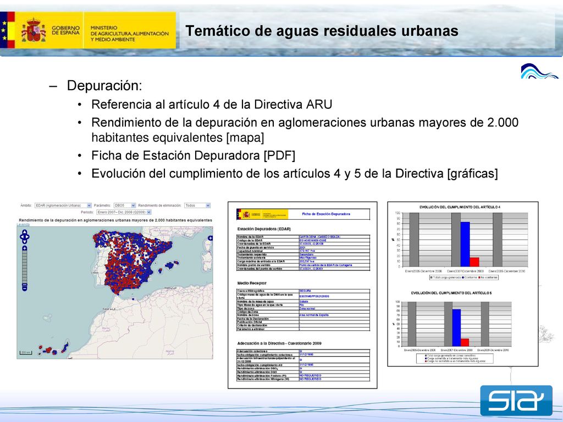Click the map pan-left arrow
Image resolution: width=563 pixels, height=422 pixels.
pyautogui.click(x=21, y=237)
